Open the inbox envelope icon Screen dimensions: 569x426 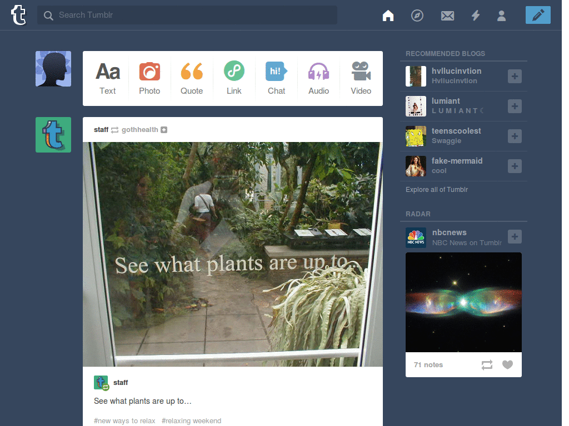click(x=447, y=16)
